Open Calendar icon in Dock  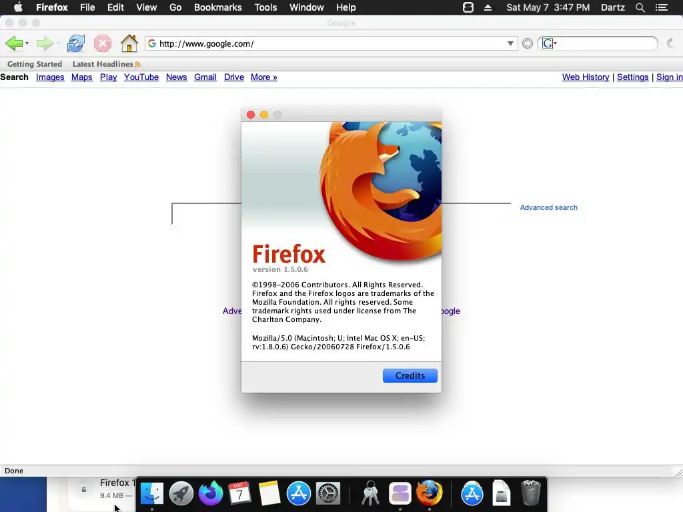click(x=239, y=494)
